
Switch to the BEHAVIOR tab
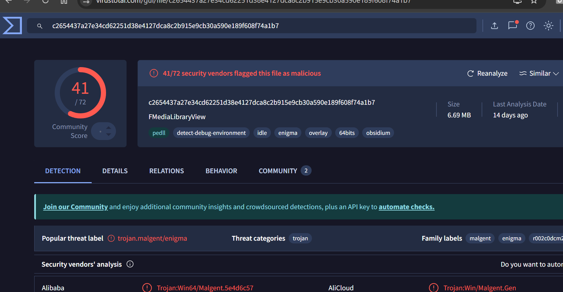221,171
